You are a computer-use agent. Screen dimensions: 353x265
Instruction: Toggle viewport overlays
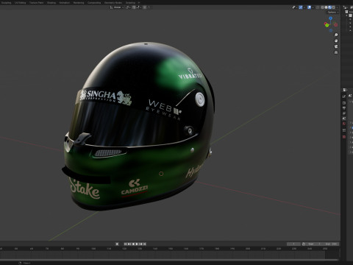(309, 7)
